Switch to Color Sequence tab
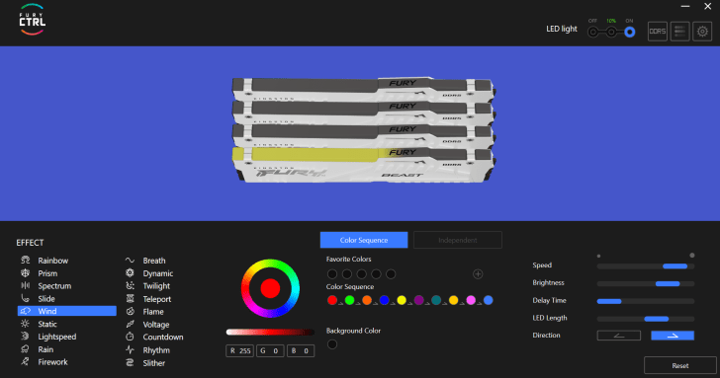 (x=364, y=240)
